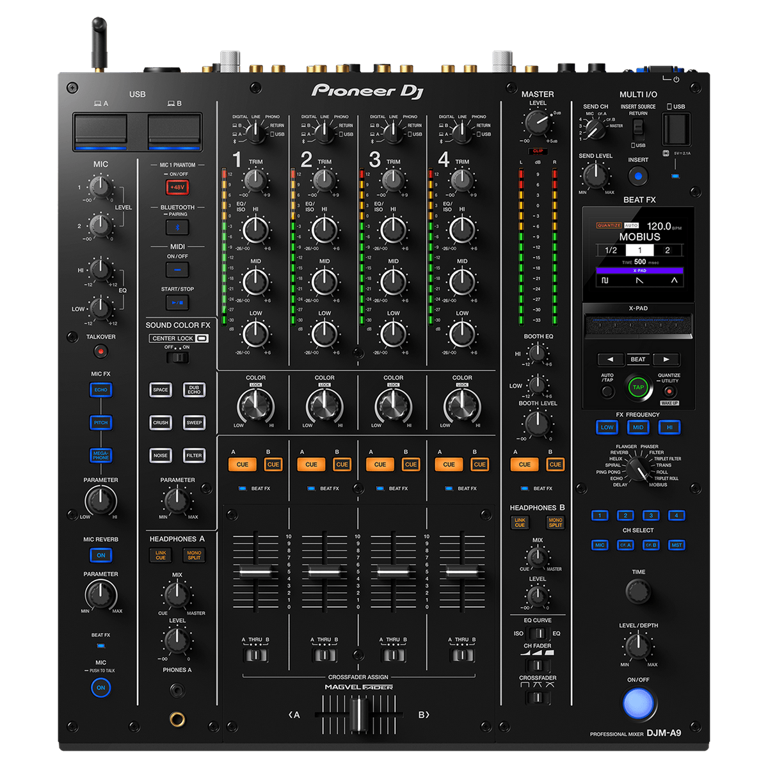Tap the Bluetooth pairing button
Viewport: 768px width, 768px height.
click(x=177, y=227)
